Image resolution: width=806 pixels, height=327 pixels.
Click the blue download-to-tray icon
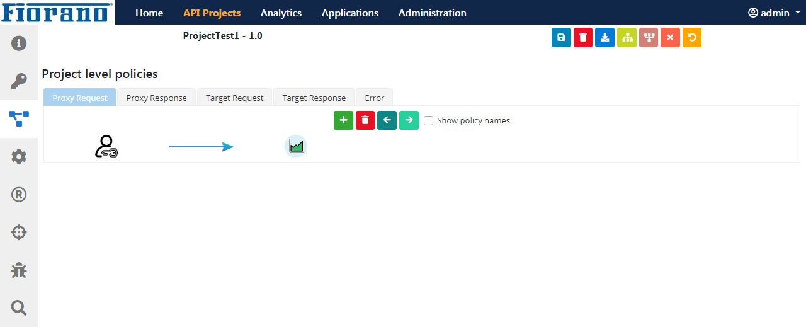point(604,38)
